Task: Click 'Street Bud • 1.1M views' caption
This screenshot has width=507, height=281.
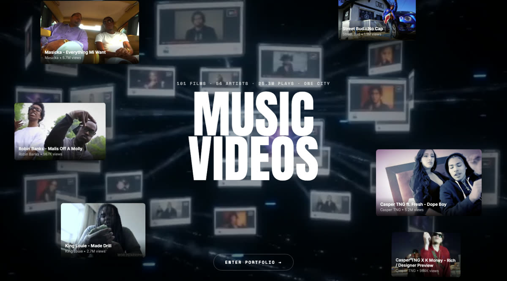Action: pos(362,34)
